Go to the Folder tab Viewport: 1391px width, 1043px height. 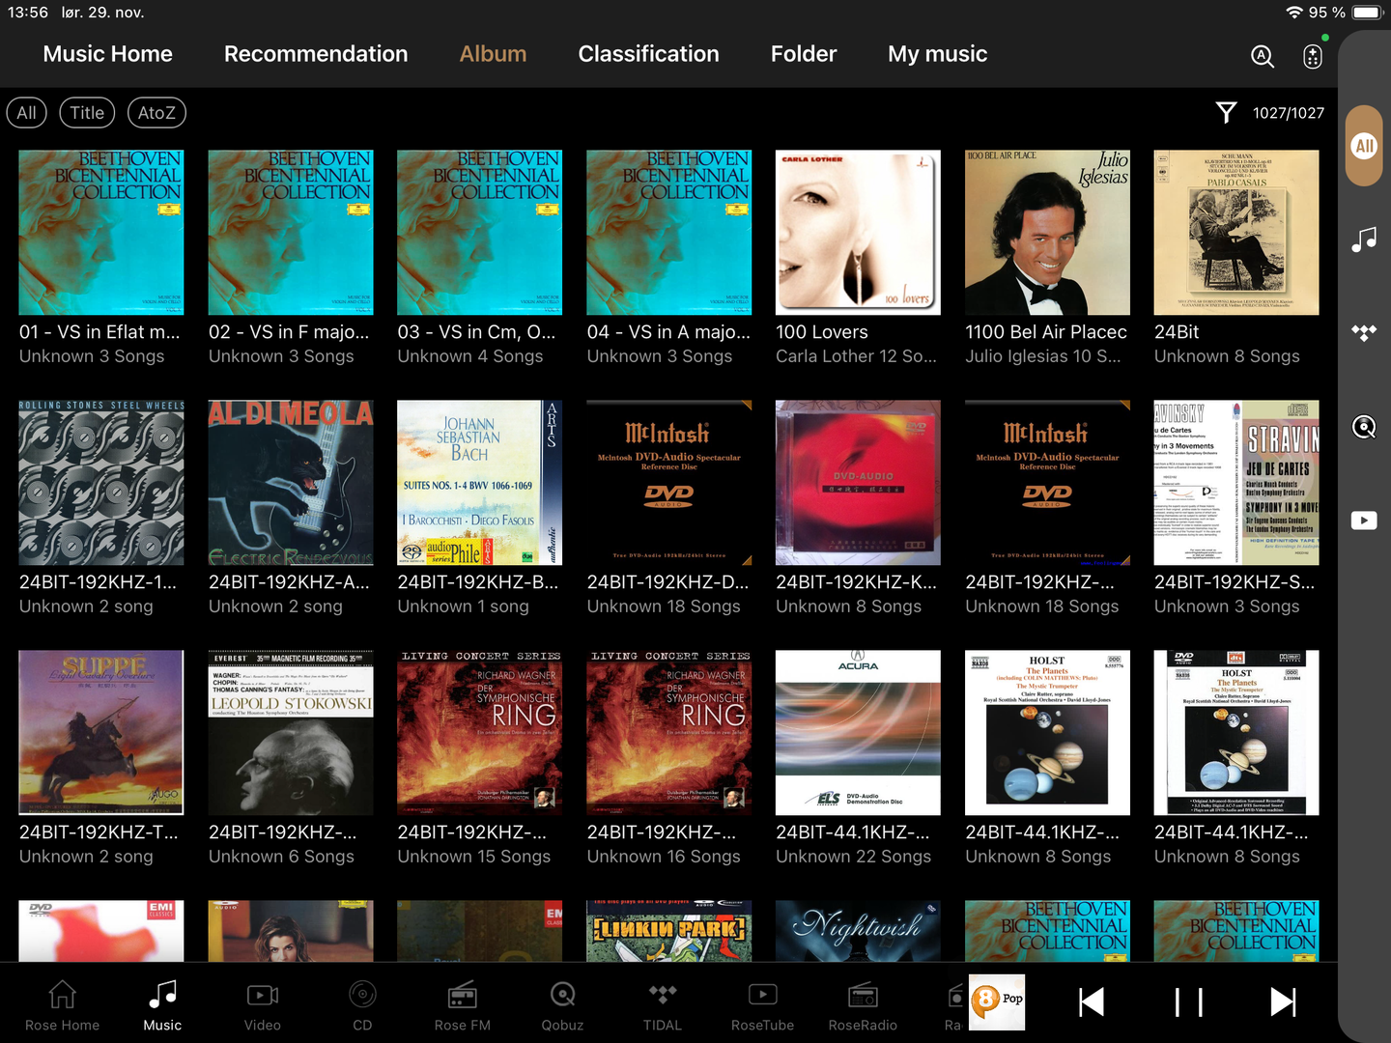pos(804,54)
